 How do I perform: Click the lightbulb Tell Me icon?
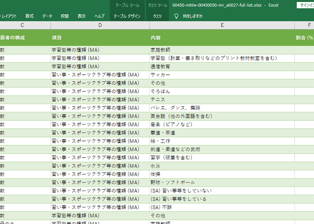point(176,16)
